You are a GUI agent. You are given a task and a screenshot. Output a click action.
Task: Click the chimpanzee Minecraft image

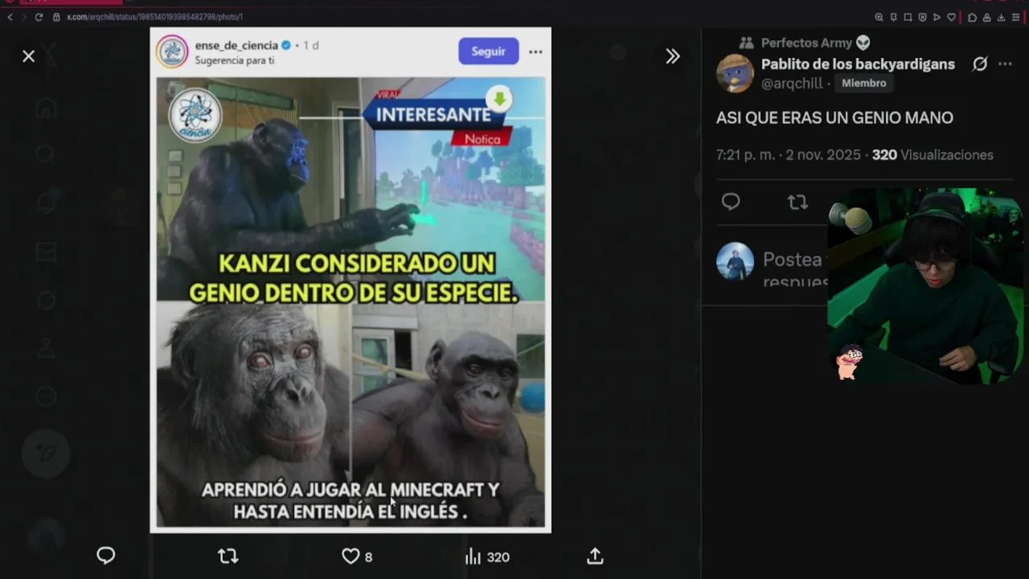351,302
